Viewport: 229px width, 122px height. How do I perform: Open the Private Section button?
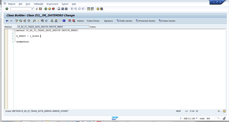tap(167, 21)
